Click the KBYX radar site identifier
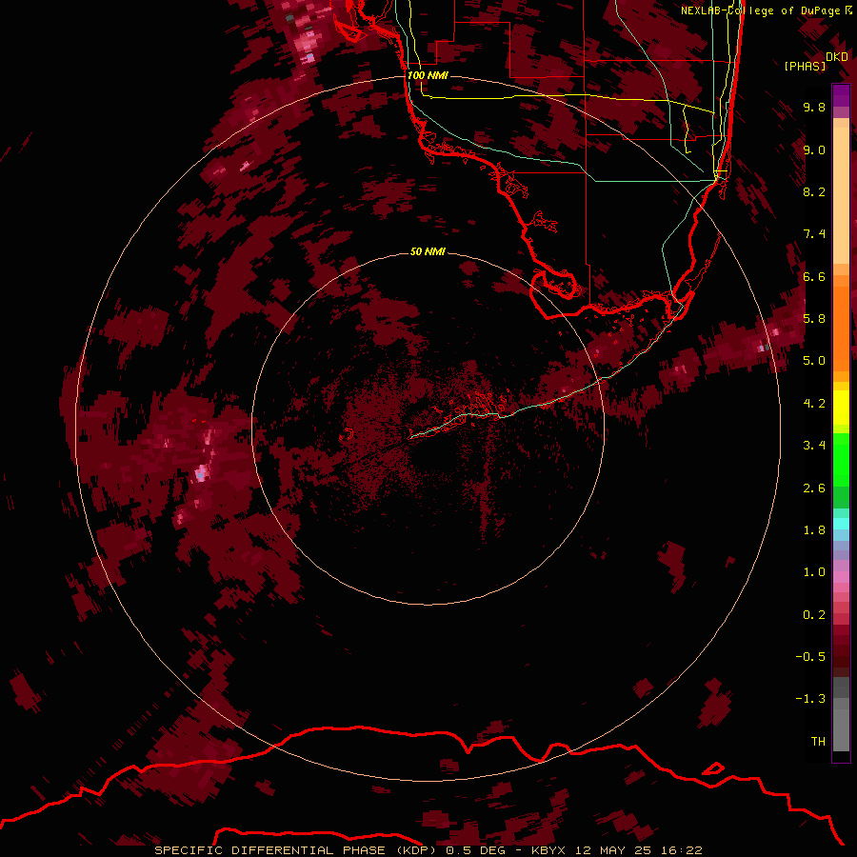Image resolution: width=857 pixels, height=857 pixels. point(548,850)
